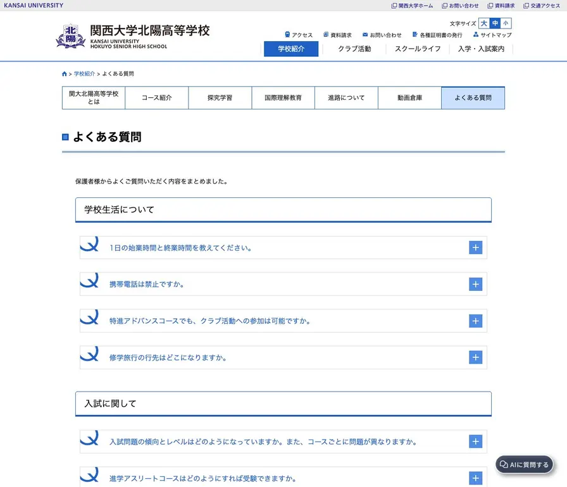Open the 学校紹介 main menu
Screen dimensions: 567x487
coord(291,49)
